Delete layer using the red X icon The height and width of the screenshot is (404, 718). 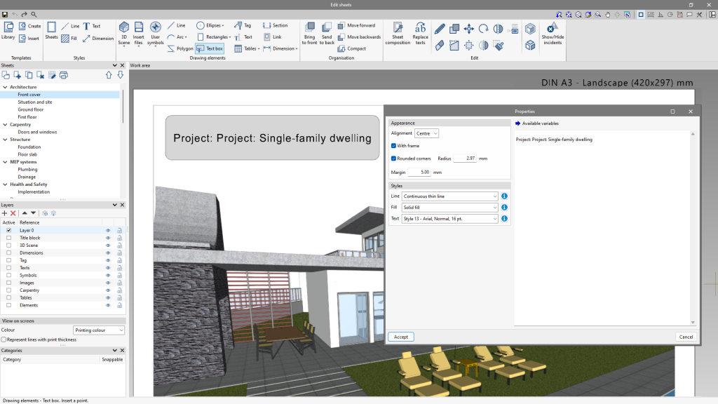(x=13, y=213)
